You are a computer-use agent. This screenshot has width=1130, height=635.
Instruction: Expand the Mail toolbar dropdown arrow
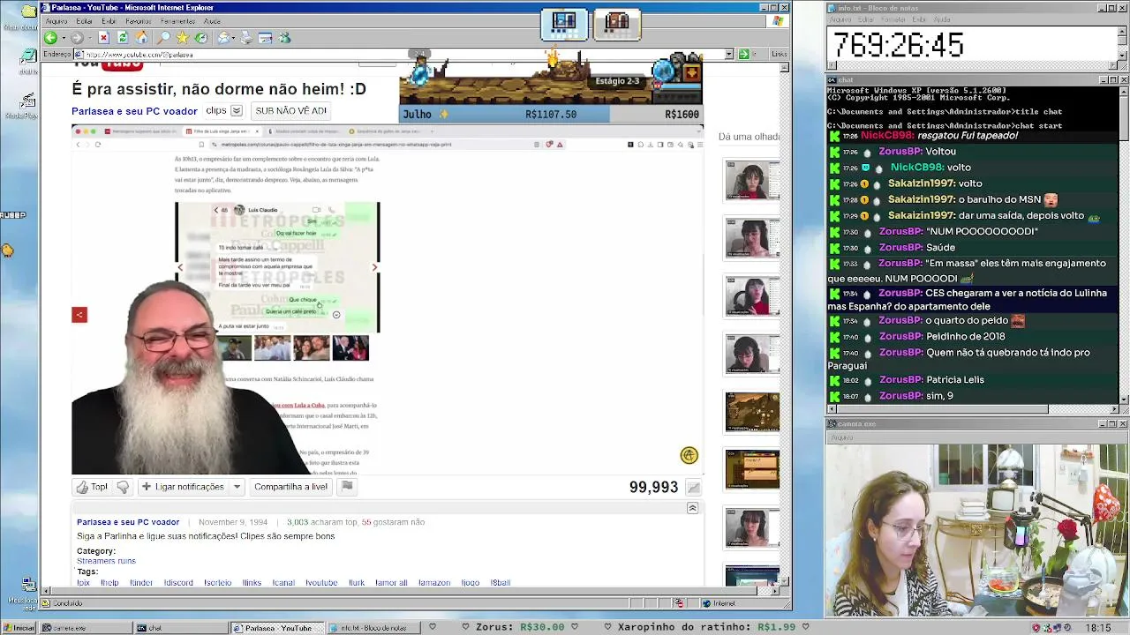tap(232, 38)
